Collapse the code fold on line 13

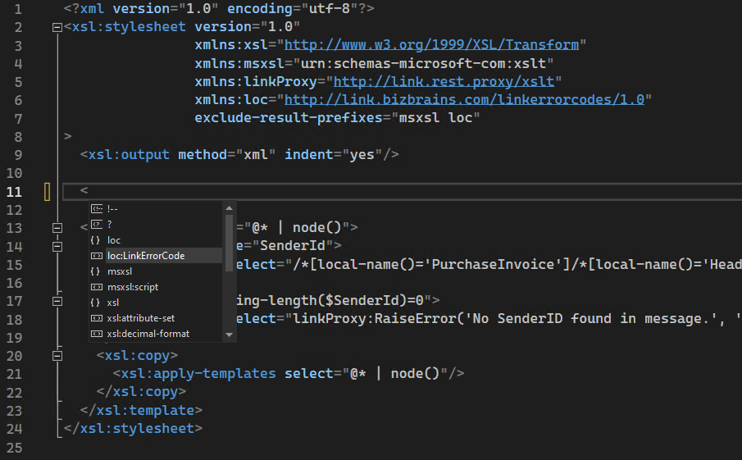[x=57, y=227]
